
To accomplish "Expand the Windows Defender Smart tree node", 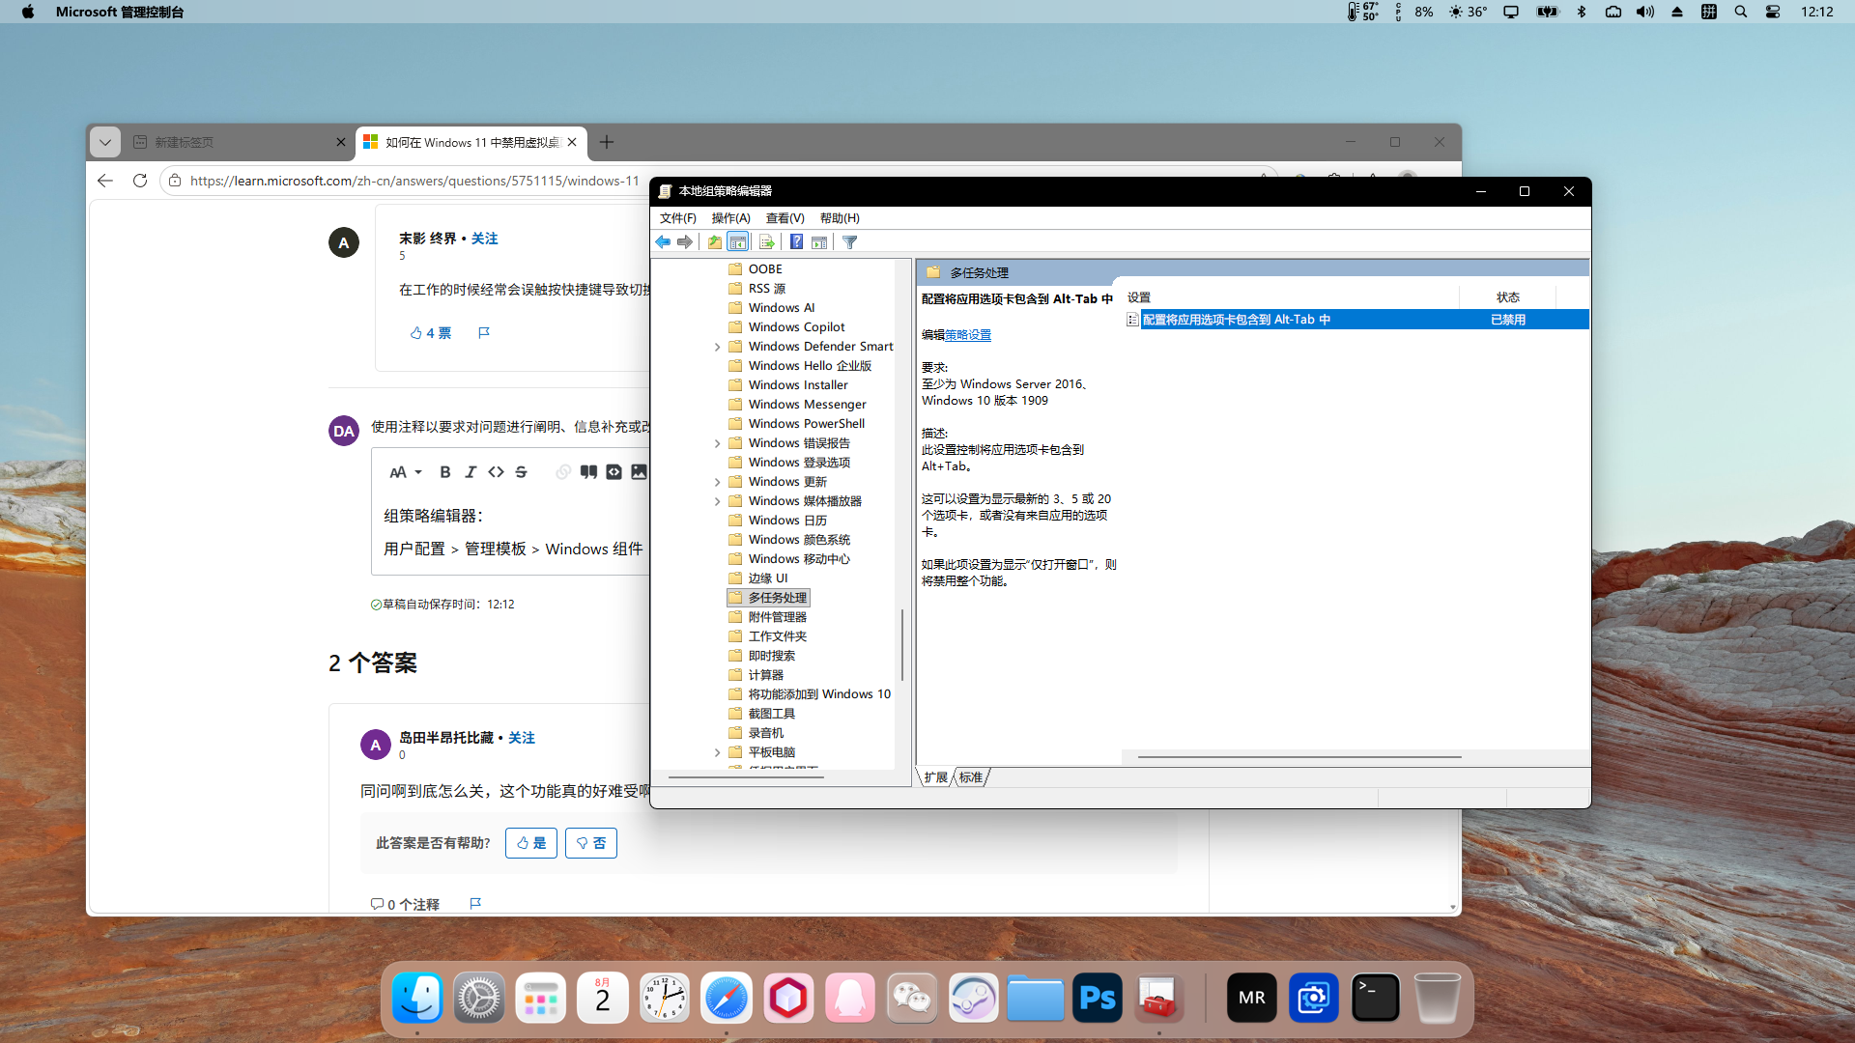I will 717,347.
